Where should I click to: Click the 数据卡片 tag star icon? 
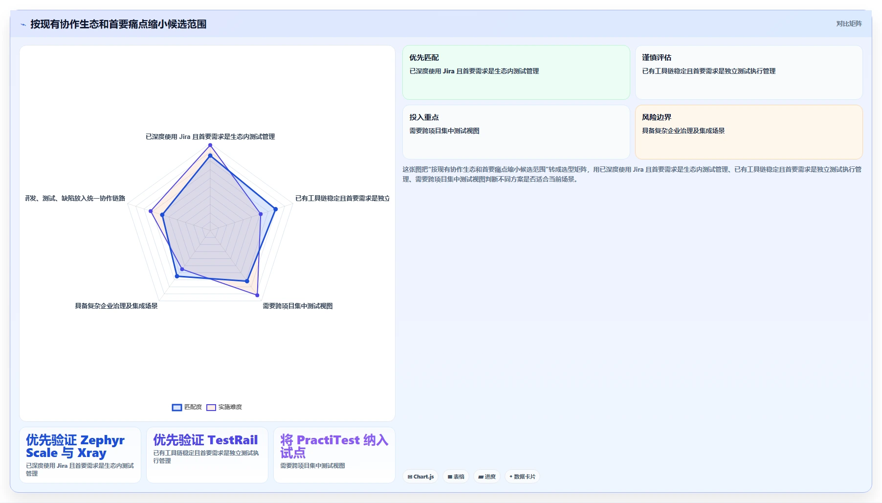(x=511, y=477)
